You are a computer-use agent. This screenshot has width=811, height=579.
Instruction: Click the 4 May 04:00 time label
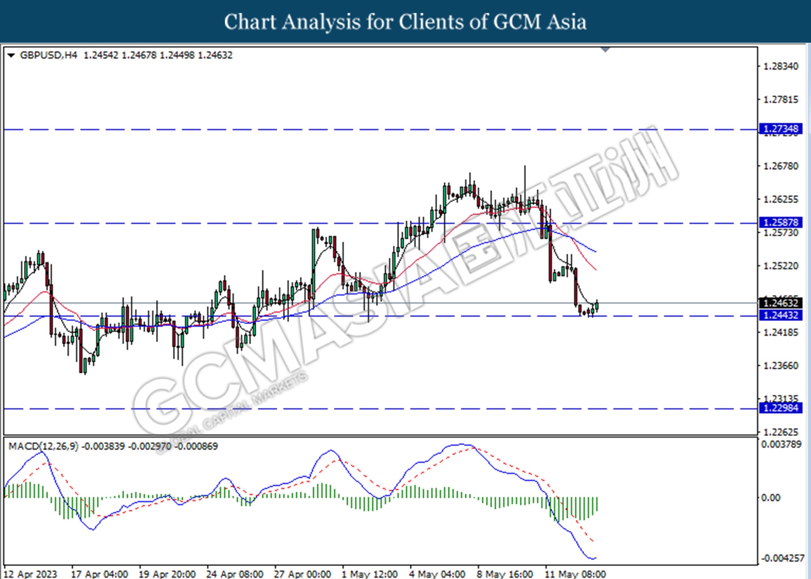[438, 574]
